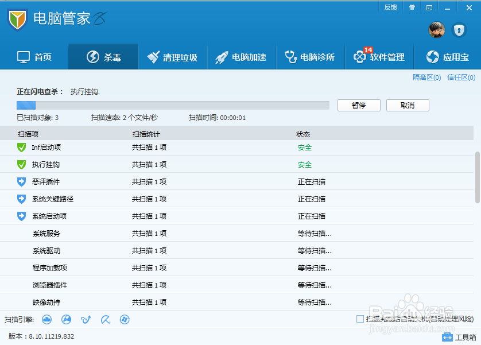The height and width of the screenshot is (345, 481).
Task: Click the 扫描时间 00:00:01 text
Action: pyautogui.click(x=217, y=118)
